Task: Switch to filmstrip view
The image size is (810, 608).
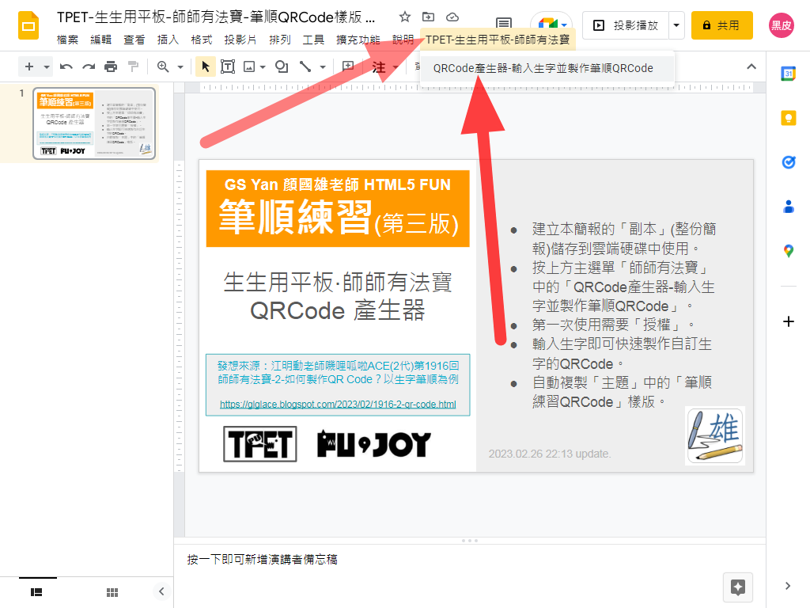Action: pos(36,592)
